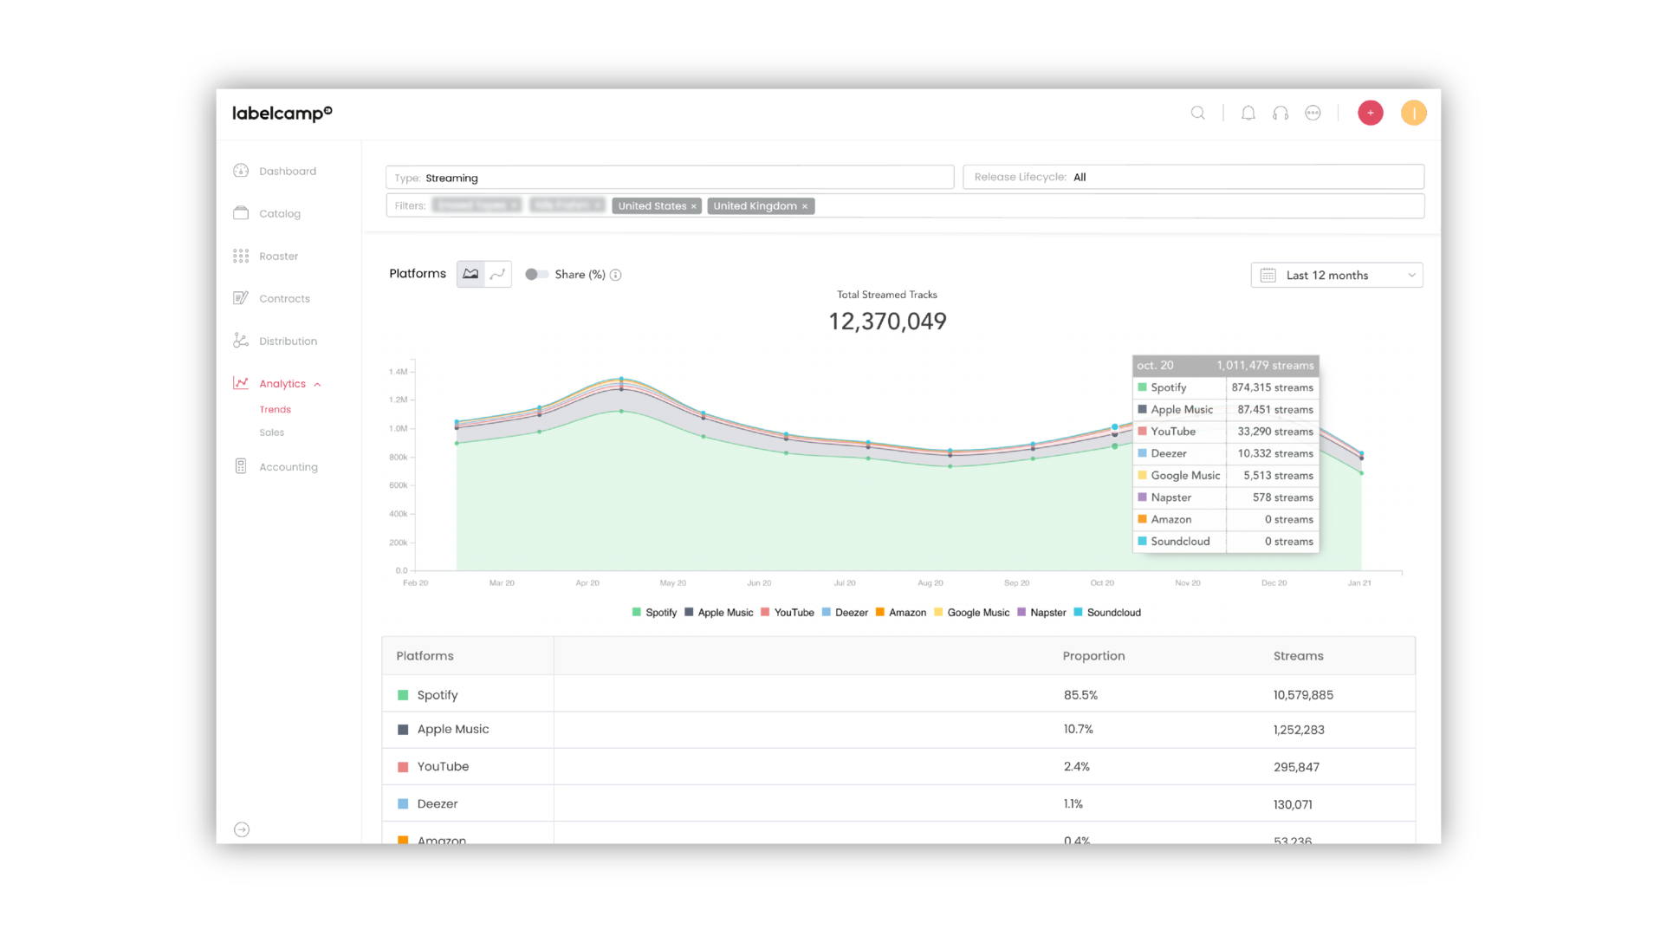The width and height of the screenshot is (1660, 936).
Task: Toggle the Share (%) switch
Action: [536, 274]
